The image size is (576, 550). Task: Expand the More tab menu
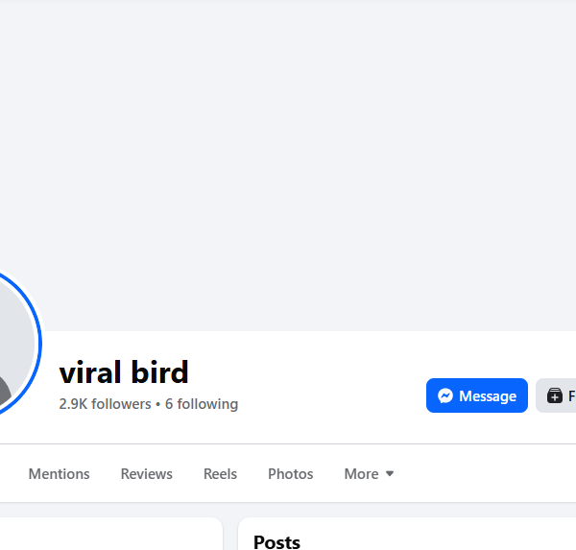369,474
